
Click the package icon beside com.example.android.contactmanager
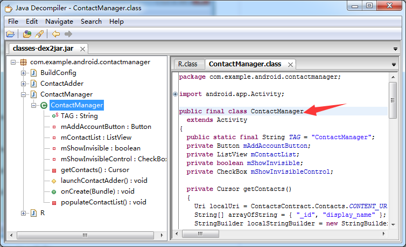click(23, 62)
